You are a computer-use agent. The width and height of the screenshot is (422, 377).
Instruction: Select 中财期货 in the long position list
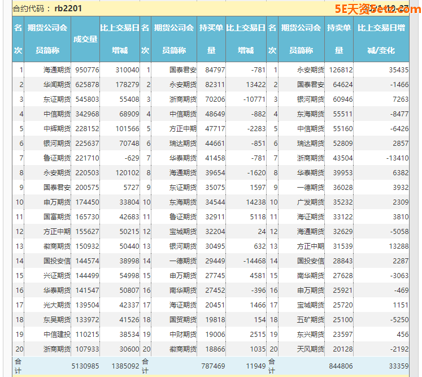183,334
